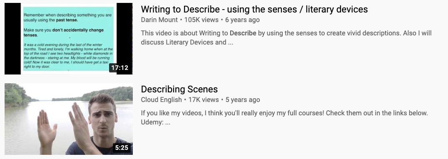Click the 'Describing Scenes' video title
The image size is (448, 159).
(179, 89)
